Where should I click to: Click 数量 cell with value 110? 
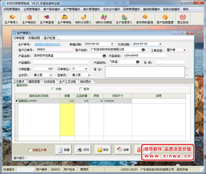pos(67,101)
